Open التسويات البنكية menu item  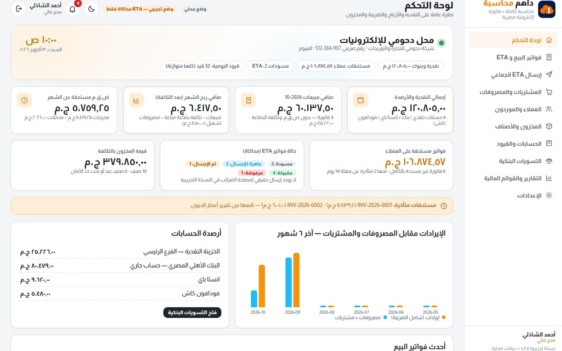coord(513,161)
